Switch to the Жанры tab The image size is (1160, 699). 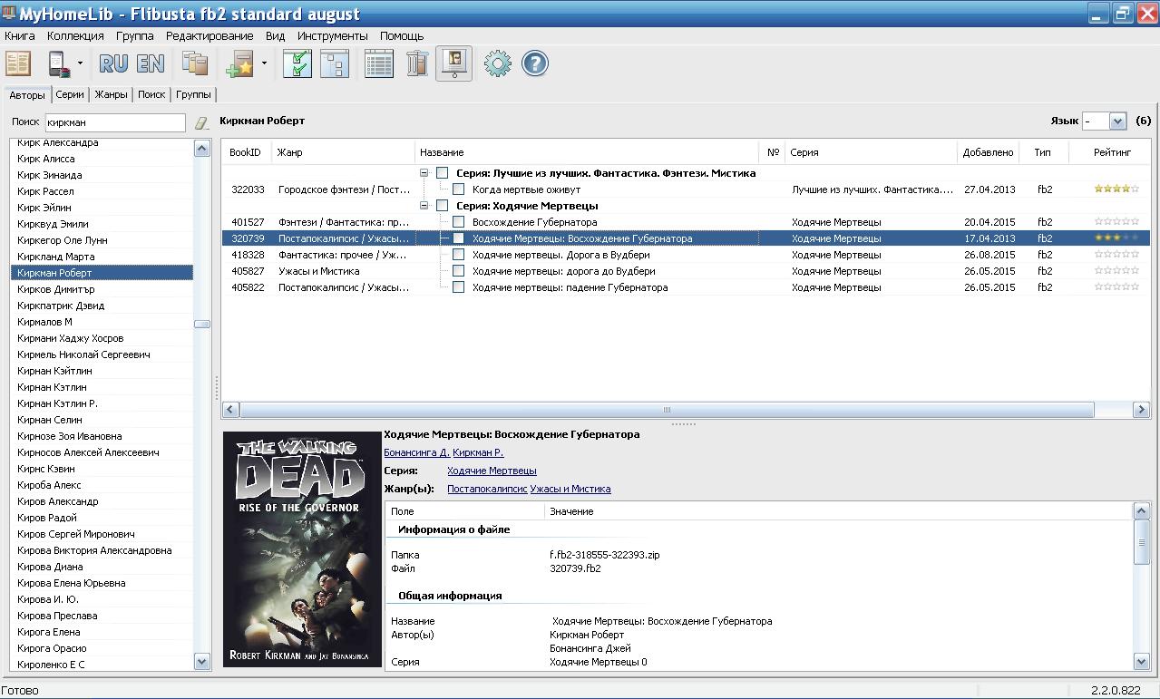click(111, 94)
